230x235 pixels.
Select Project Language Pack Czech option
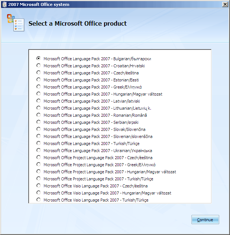click(39, 157)
